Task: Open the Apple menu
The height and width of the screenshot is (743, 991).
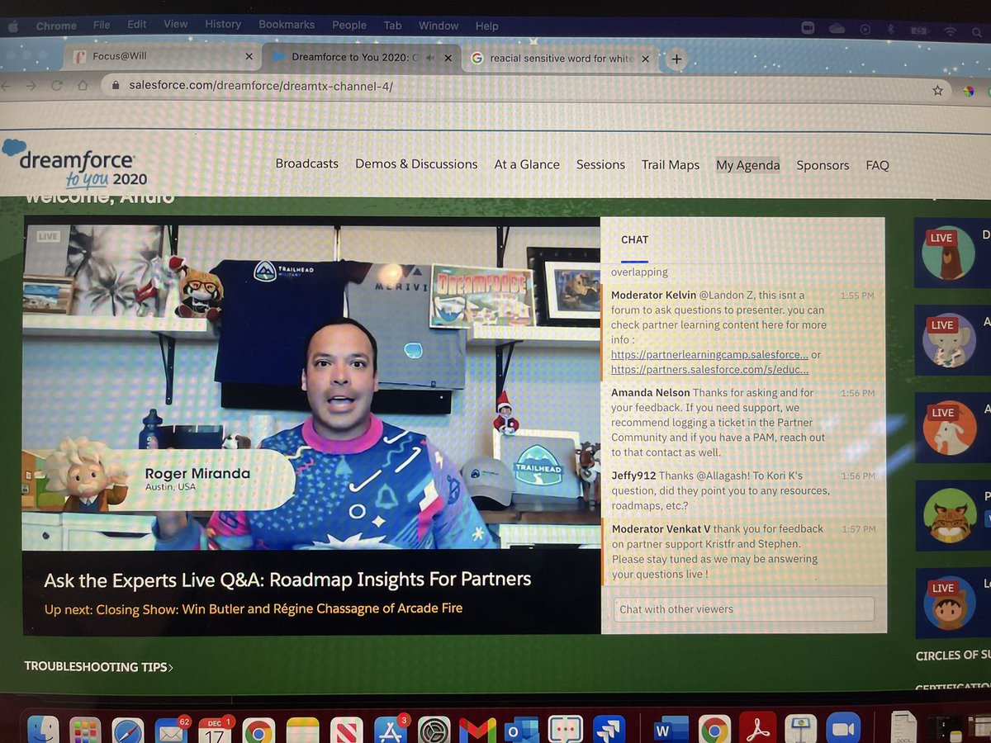Action: (13, 25)
